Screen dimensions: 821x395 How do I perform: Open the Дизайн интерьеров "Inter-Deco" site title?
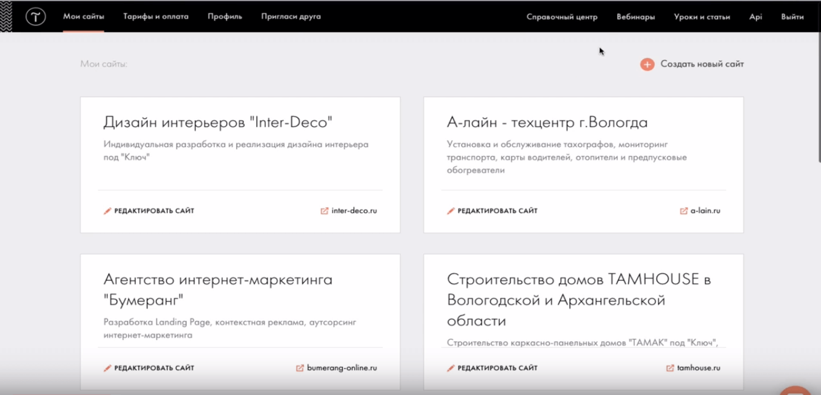[218, 122]
